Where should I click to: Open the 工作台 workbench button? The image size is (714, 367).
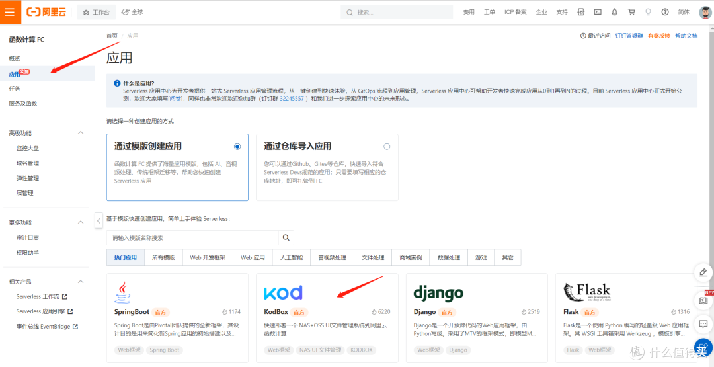point(96,13)
